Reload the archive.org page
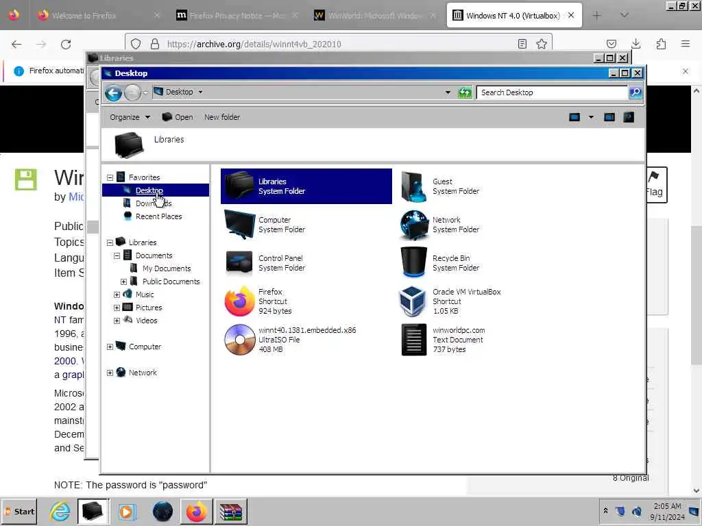 [66, 45]
